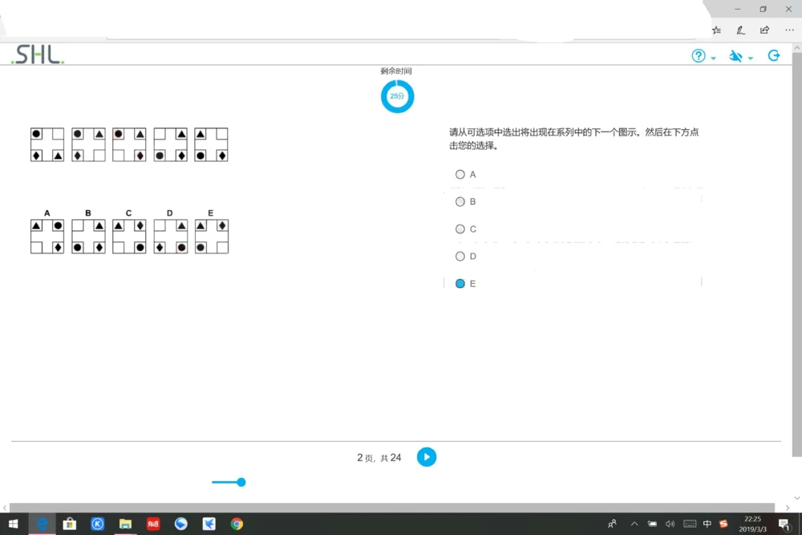802x535 pixels.
Task: Click the exit/logout arrow icon
Action: click(x=773, y=55)
